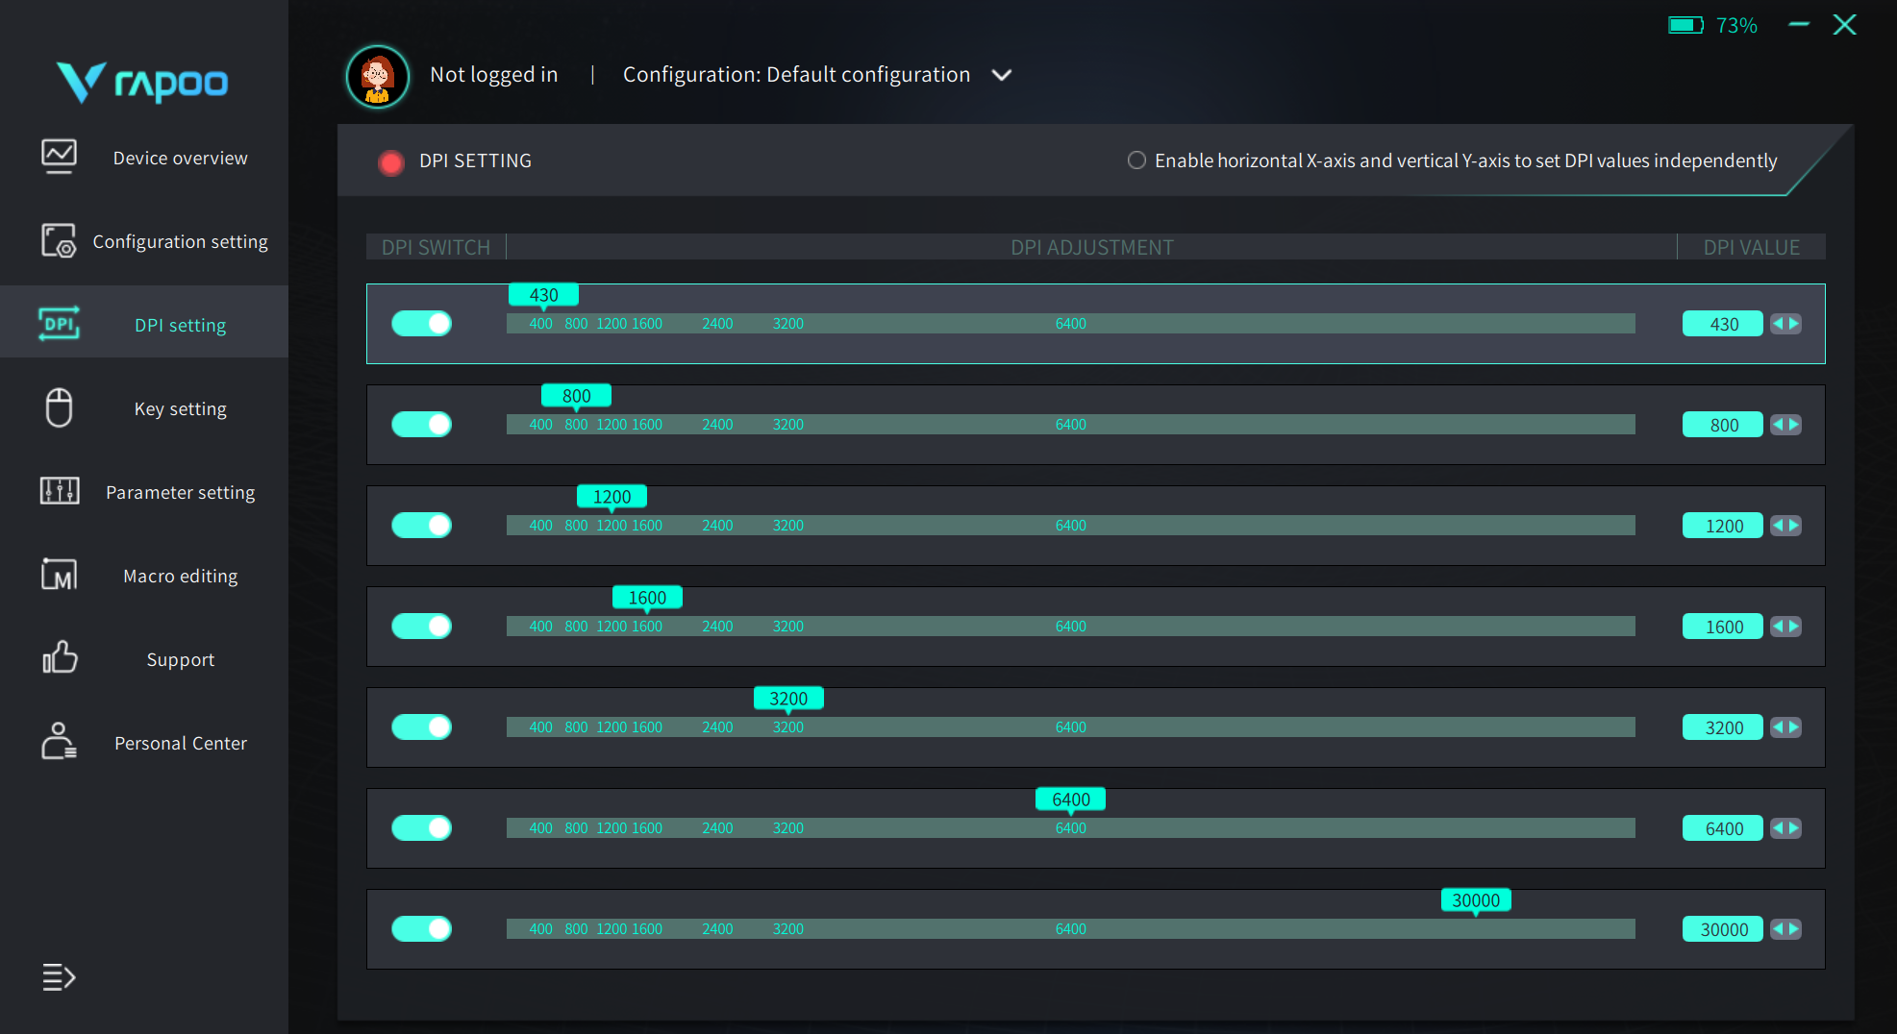Open Macro editing page
Image resolution: width=1897 pixels, height=1034 pixels.
tap(180, 576)
